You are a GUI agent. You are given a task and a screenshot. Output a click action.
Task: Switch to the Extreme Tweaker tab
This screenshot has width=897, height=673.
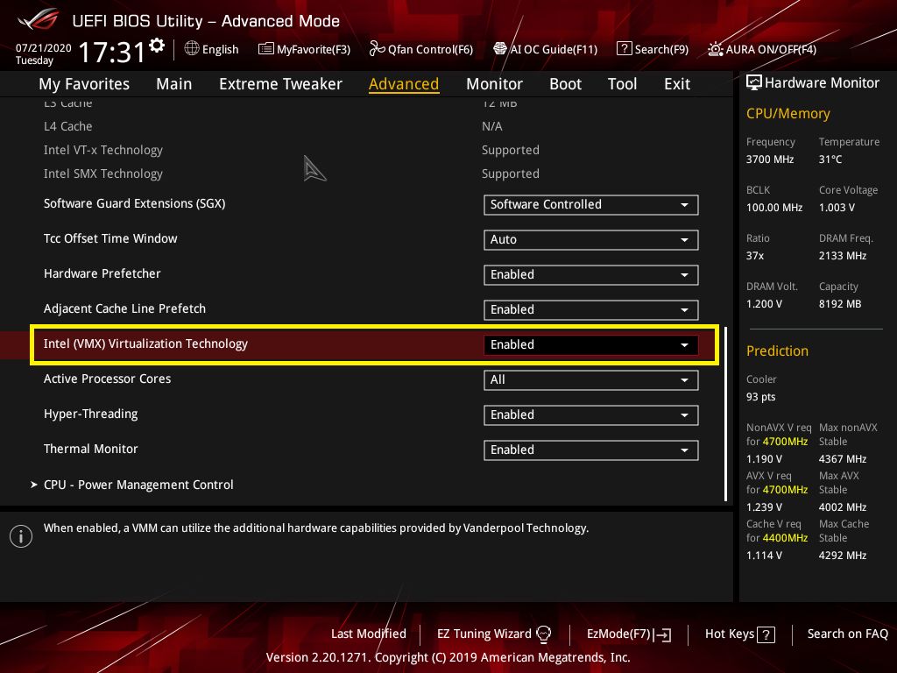[280, 83]
